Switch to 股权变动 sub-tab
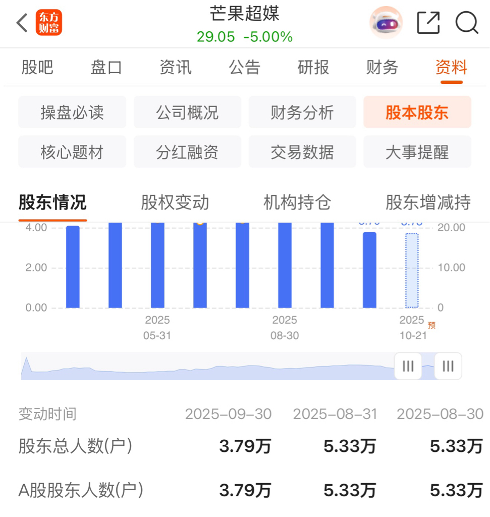Viewport: 490px width, 517px height. click(175, 202)
